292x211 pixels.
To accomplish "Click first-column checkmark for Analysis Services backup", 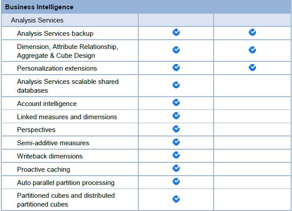I will (x=176, y=32).
